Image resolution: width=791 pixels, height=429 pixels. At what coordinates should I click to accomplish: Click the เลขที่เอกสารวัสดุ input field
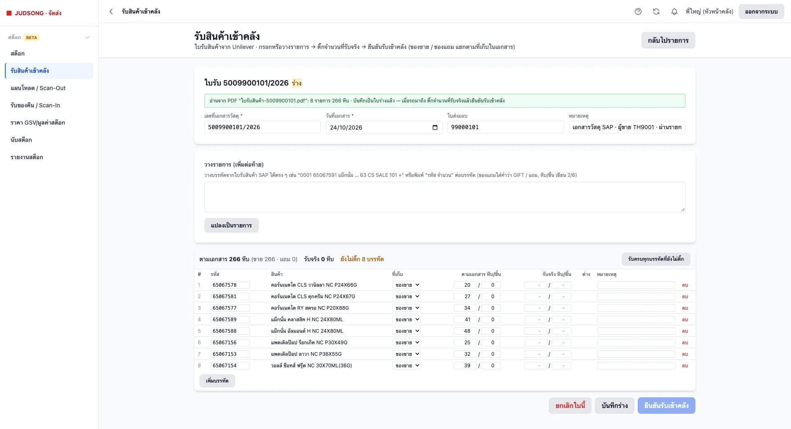point(262,127)
